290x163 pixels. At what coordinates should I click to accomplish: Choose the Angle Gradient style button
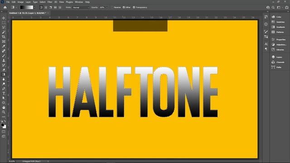(50, 7)
